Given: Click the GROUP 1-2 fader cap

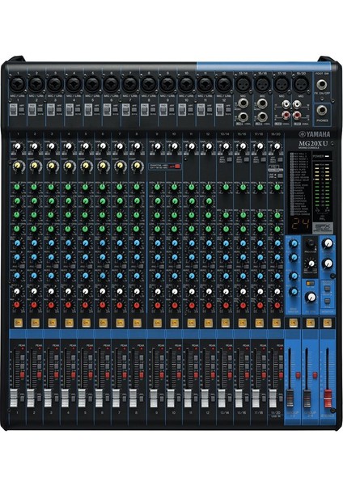Looking at the screenshot, I should coord(290,399).
